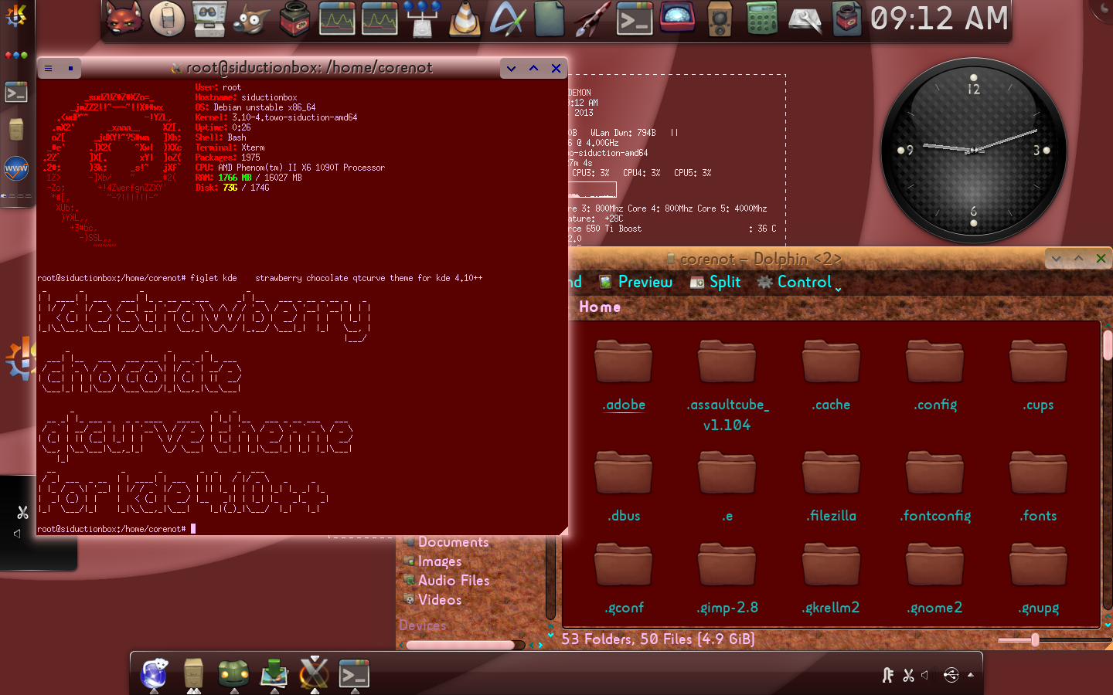Open the USB device notifier in bottom tray
Viewport: 1113px width, 695px height.
[951, 676]
